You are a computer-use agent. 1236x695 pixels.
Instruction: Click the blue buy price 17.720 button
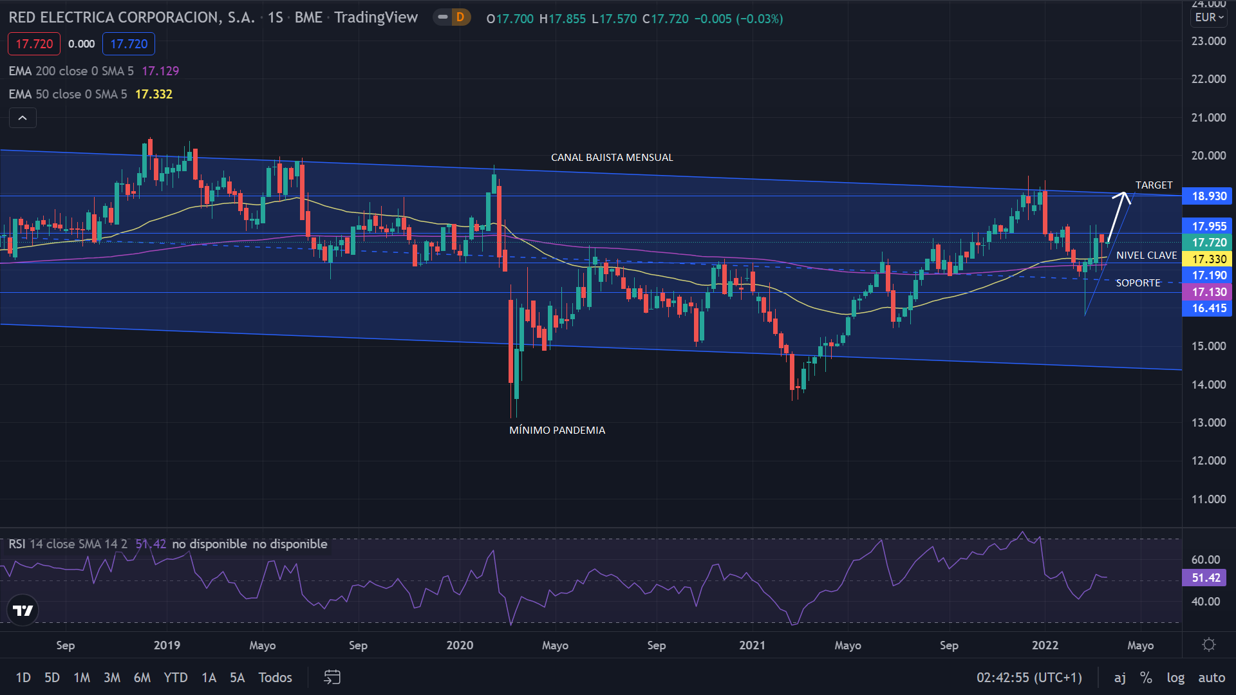click(x=129, y=44)
